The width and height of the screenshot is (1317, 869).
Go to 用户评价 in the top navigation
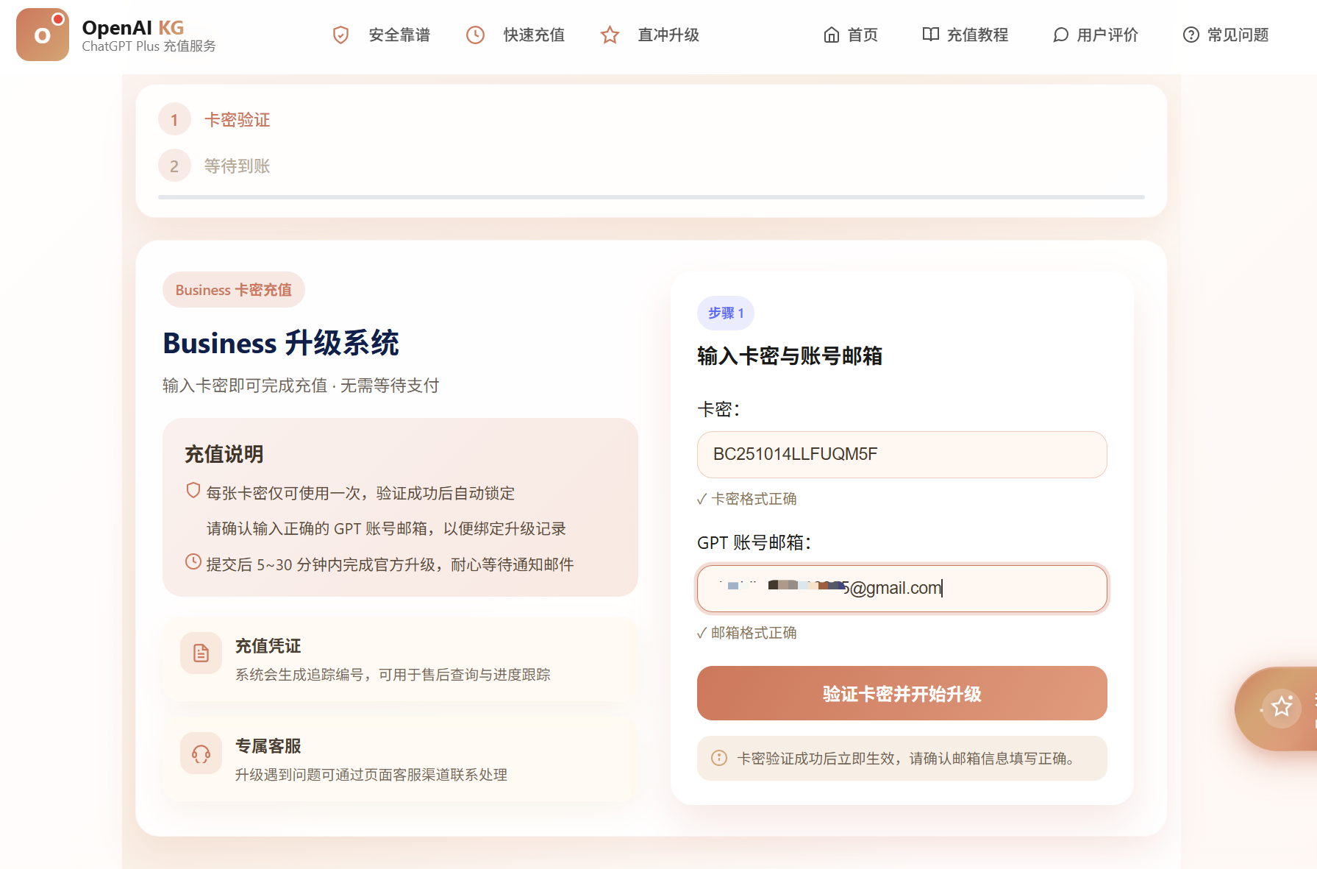click(x=1096, y=35)
